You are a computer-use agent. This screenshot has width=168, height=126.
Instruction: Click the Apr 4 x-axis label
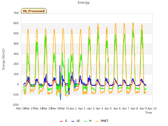point(99,108)
